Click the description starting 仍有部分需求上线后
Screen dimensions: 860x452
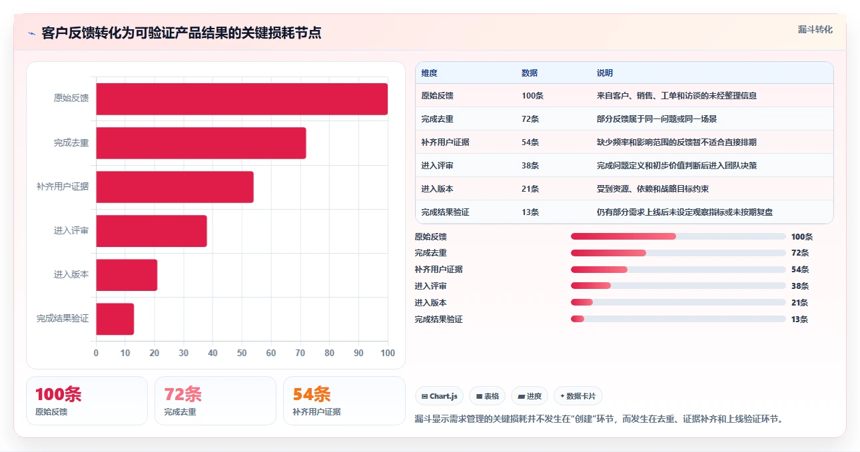(685, 212)
